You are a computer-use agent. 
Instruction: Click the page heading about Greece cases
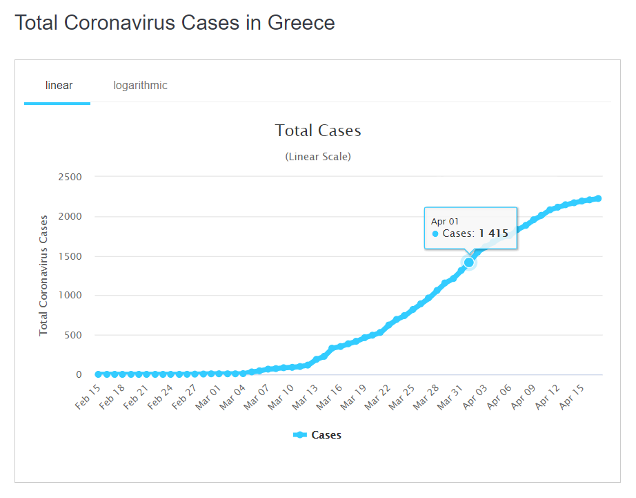(175, 23)
